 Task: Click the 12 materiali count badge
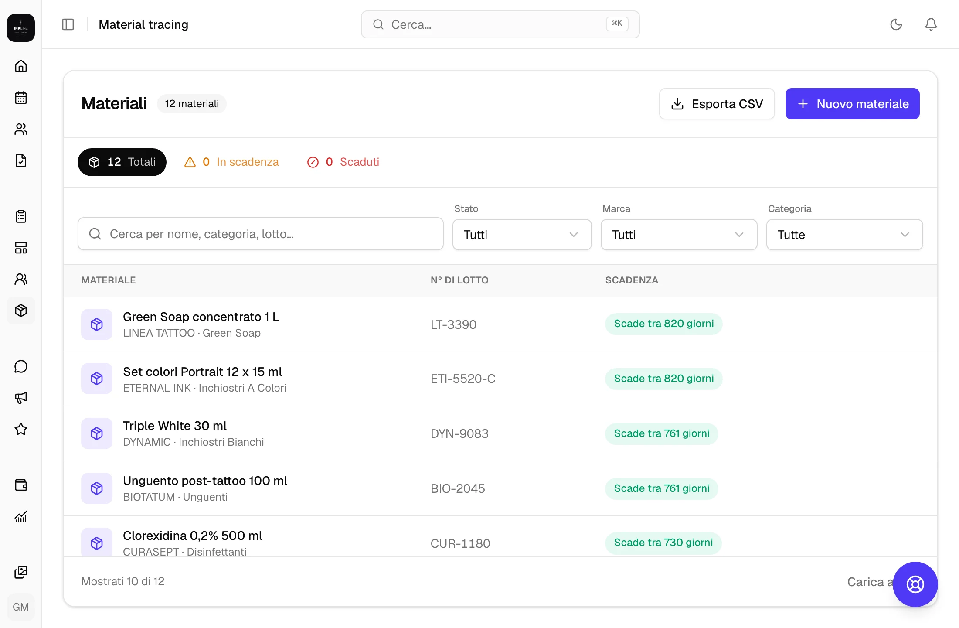[192, 104]
